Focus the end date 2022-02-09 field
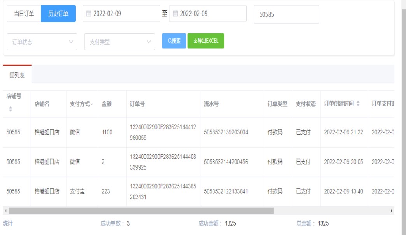Viewport: 406px width, 235px height. (211, 14)
